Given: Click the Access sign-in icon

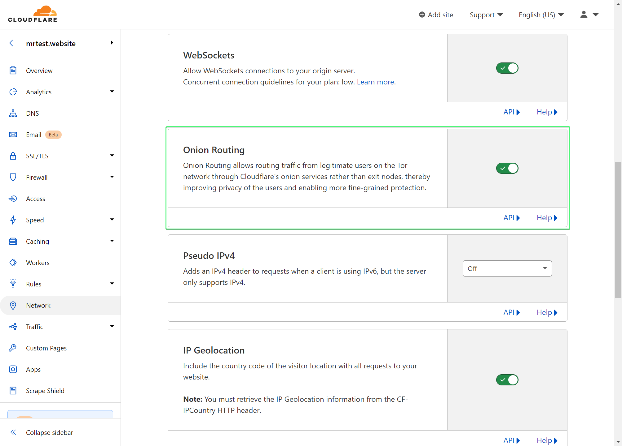Looking at the screenshot, I should 13,199.
